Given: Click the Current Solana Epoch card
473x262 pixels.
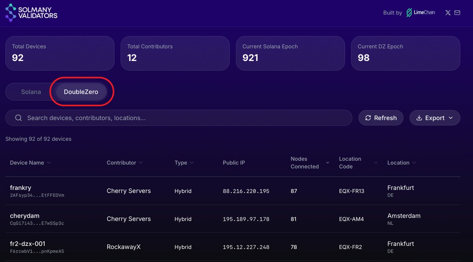Looking at the screenshot, I should coord(291,54).
